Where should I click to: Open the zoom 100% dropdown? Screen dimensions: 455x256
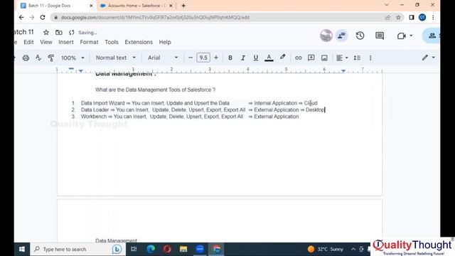pos(73,58)
